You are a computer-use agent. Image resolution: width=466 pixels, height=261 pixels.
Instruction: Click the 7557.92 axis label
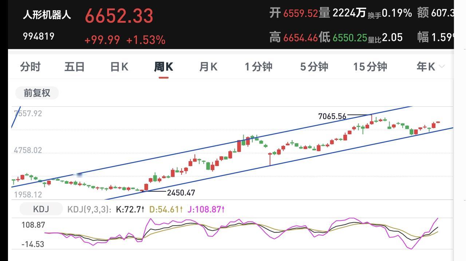point(28,113)
